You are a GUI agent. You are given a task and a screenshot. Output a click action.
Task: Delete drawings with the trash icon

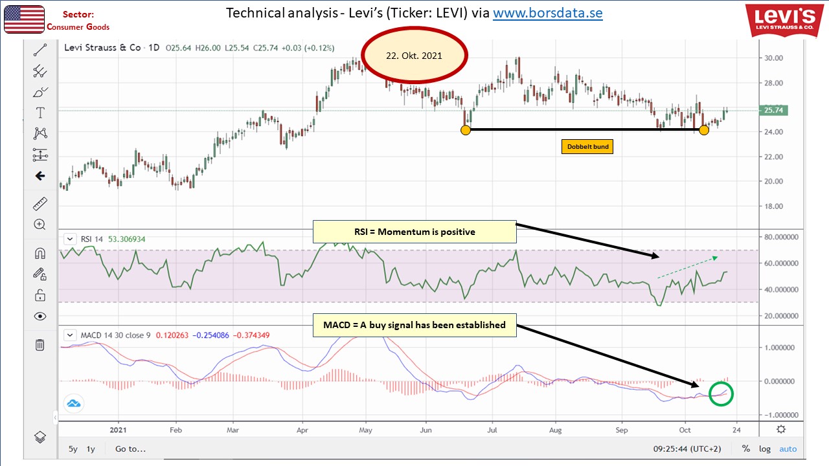[x=40, y=344]
